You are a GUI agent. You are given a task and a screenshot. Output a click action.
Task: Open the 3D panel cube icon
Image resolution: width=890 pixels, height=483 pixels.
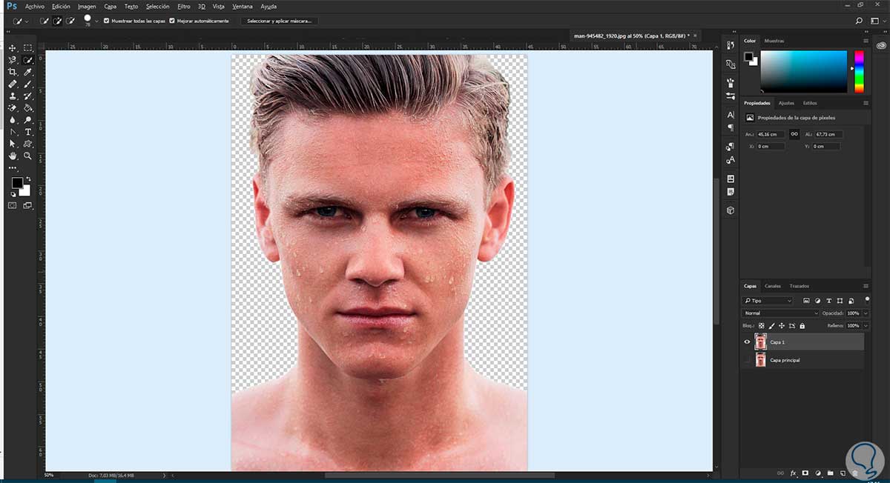pyautogui.click(x=731, y=210)
